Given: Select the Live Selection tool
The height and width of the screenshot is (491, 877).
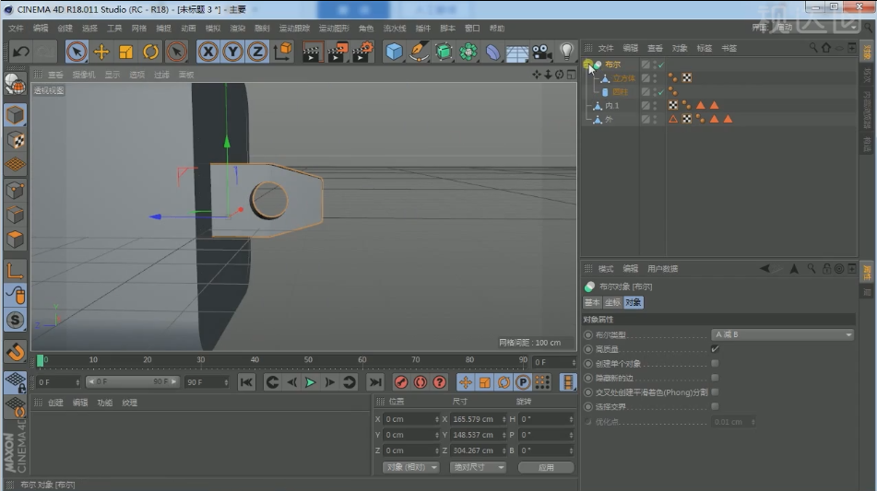Looking at the screenshot, I should (77, 52).
